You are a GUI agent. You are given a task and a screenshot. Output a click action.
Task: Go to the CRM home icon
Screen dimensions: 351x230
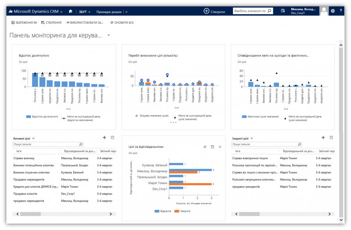tap(70, 11)
